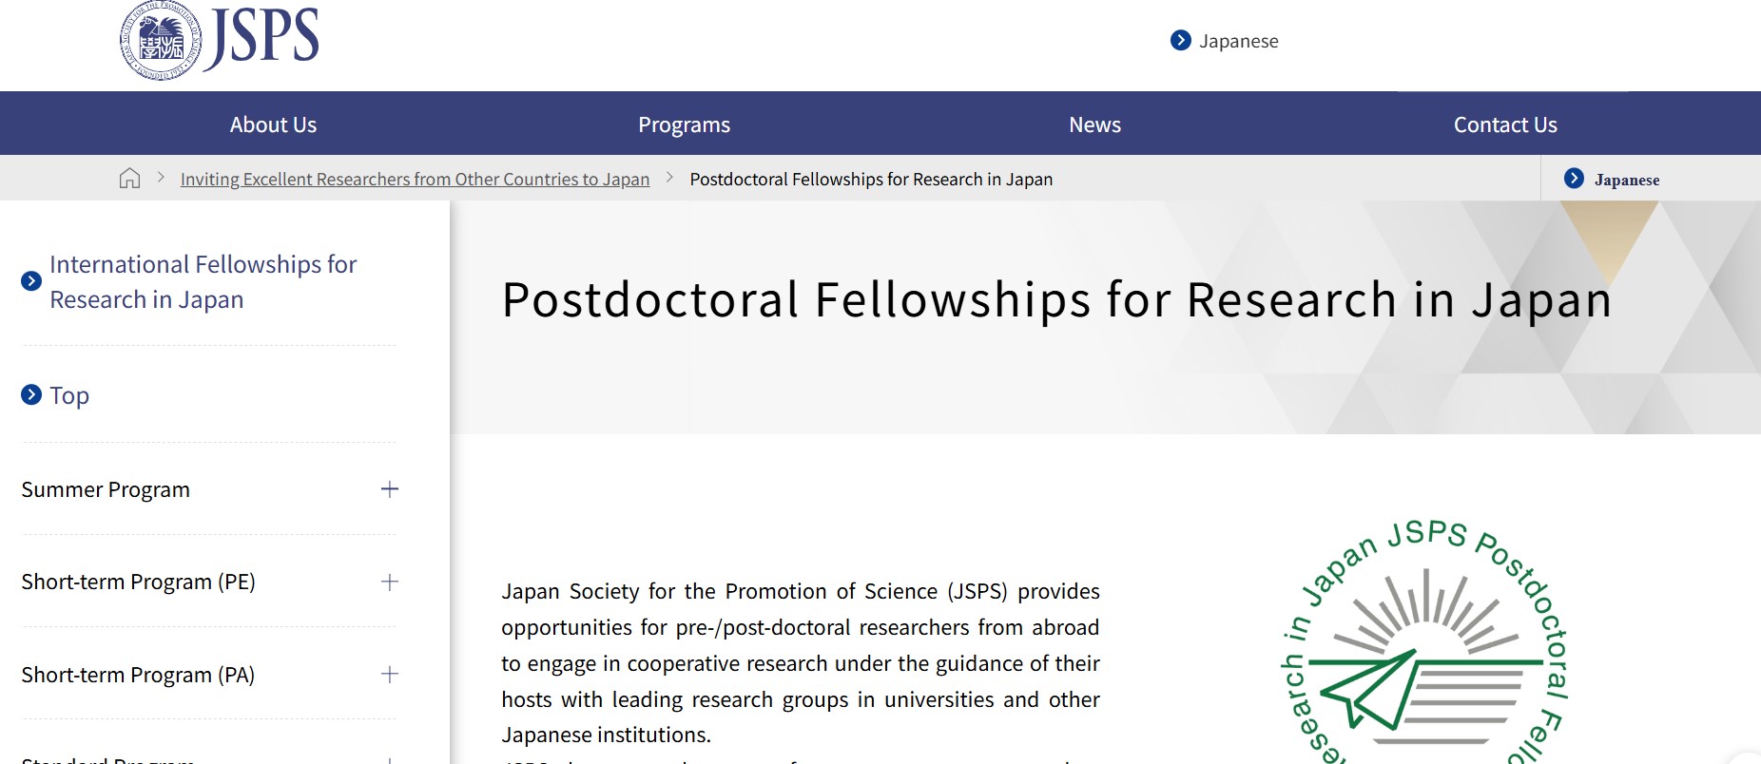Screen dimensions: 1761x764
Task: Open the Programs menu
Action: pyautogui.click(x=684, y=124)
